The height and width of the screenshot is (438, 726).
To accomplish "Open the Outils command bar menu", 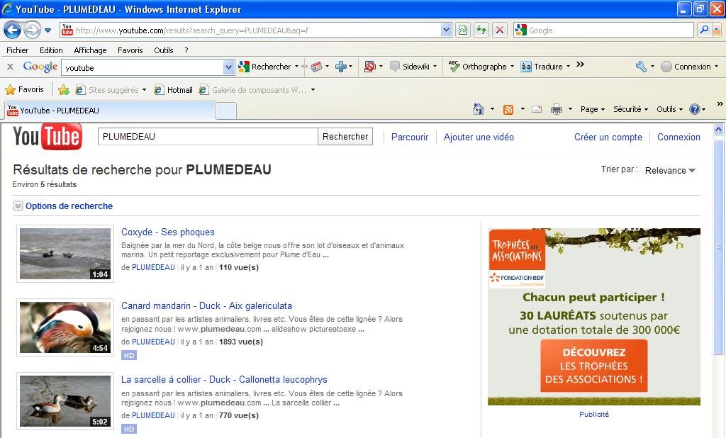I will click(669, 109).
